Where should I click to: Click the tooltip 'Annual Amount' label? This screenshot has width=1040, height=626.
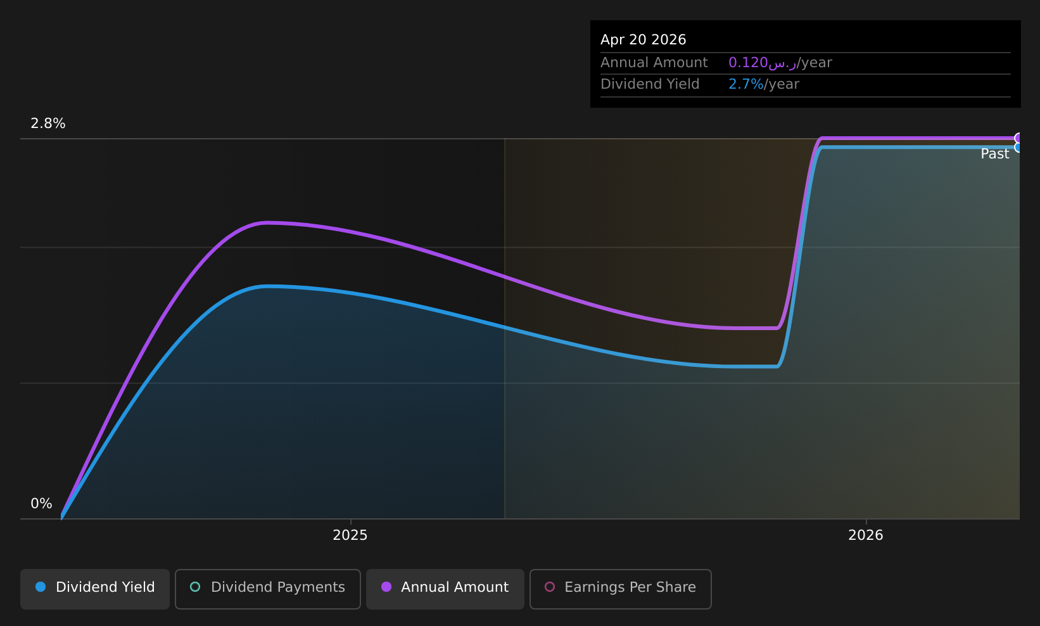coord(654,63)
